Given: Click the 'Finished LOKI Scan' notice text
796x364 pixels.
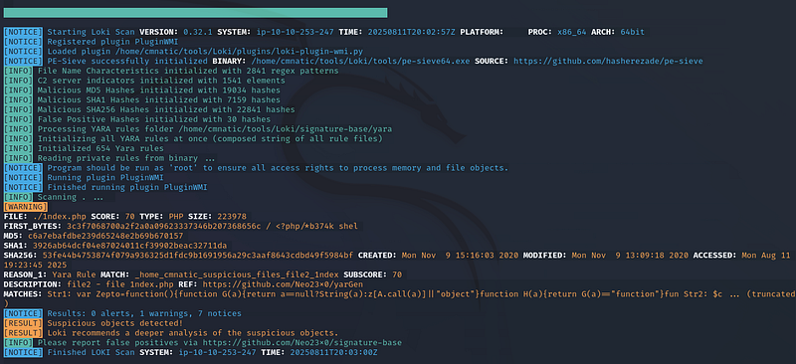Looking at the screenshot, I should (91, 352).
